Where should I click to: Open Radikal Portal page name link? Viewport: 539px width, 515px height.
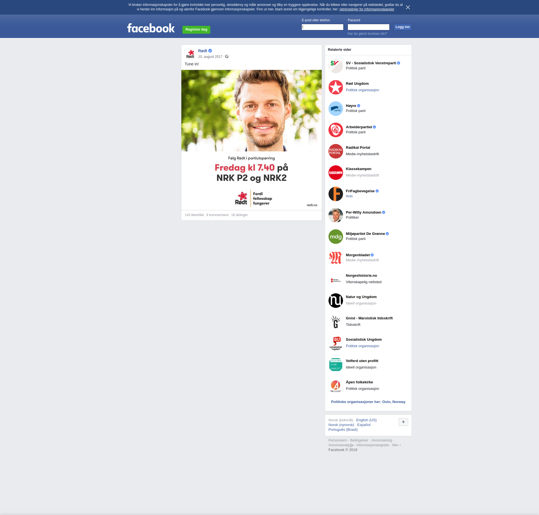pyautogui.click(x=358, y=148)
